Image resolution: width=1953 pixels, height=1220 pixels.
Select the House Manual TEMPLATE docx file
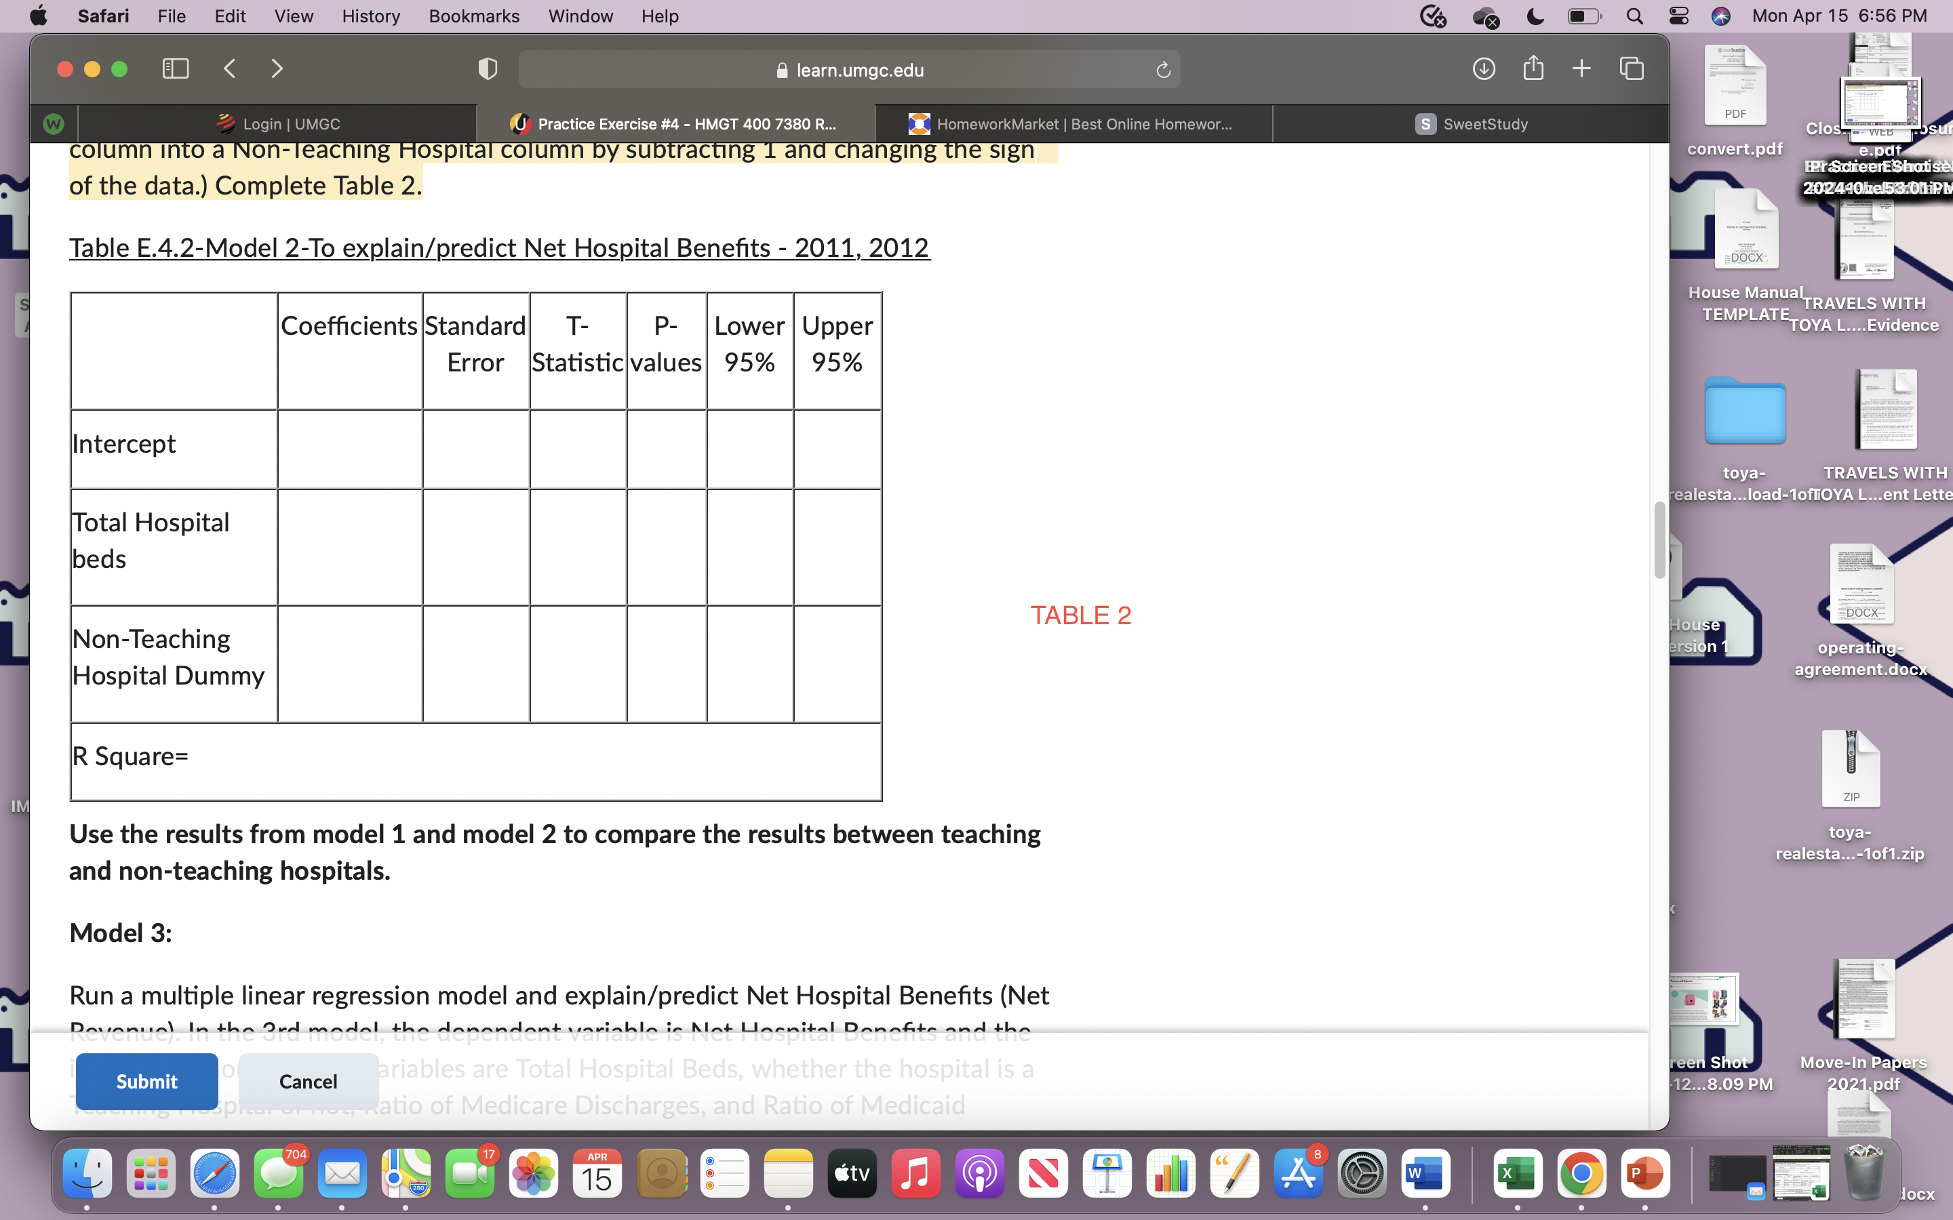(x=1745, y=256)
